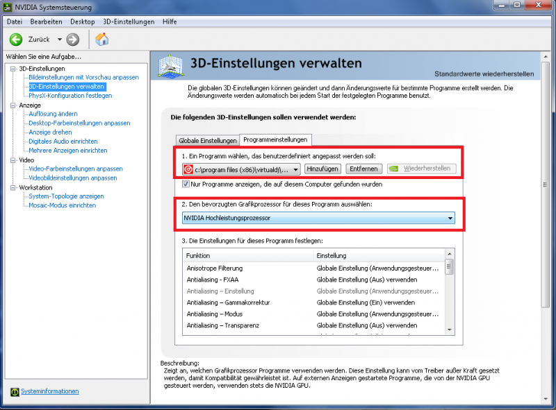Click Standardwerte wiederherstellen link
Image resolution: width=556 pixels, height=410 pixels.
click(x=484, y=74)
